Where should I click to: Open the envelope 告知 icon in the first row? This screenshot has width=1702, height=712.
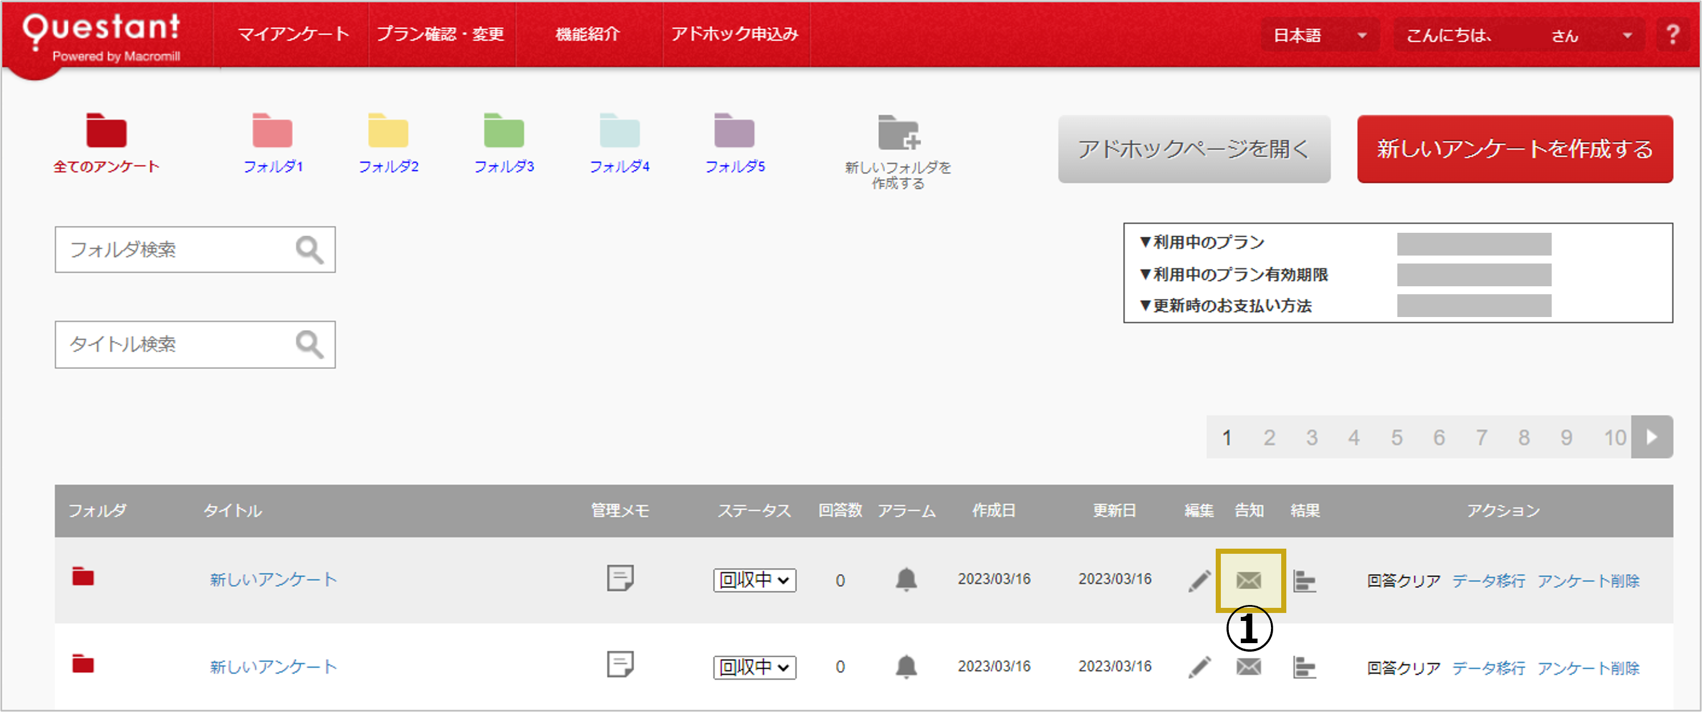point(1249,581)
